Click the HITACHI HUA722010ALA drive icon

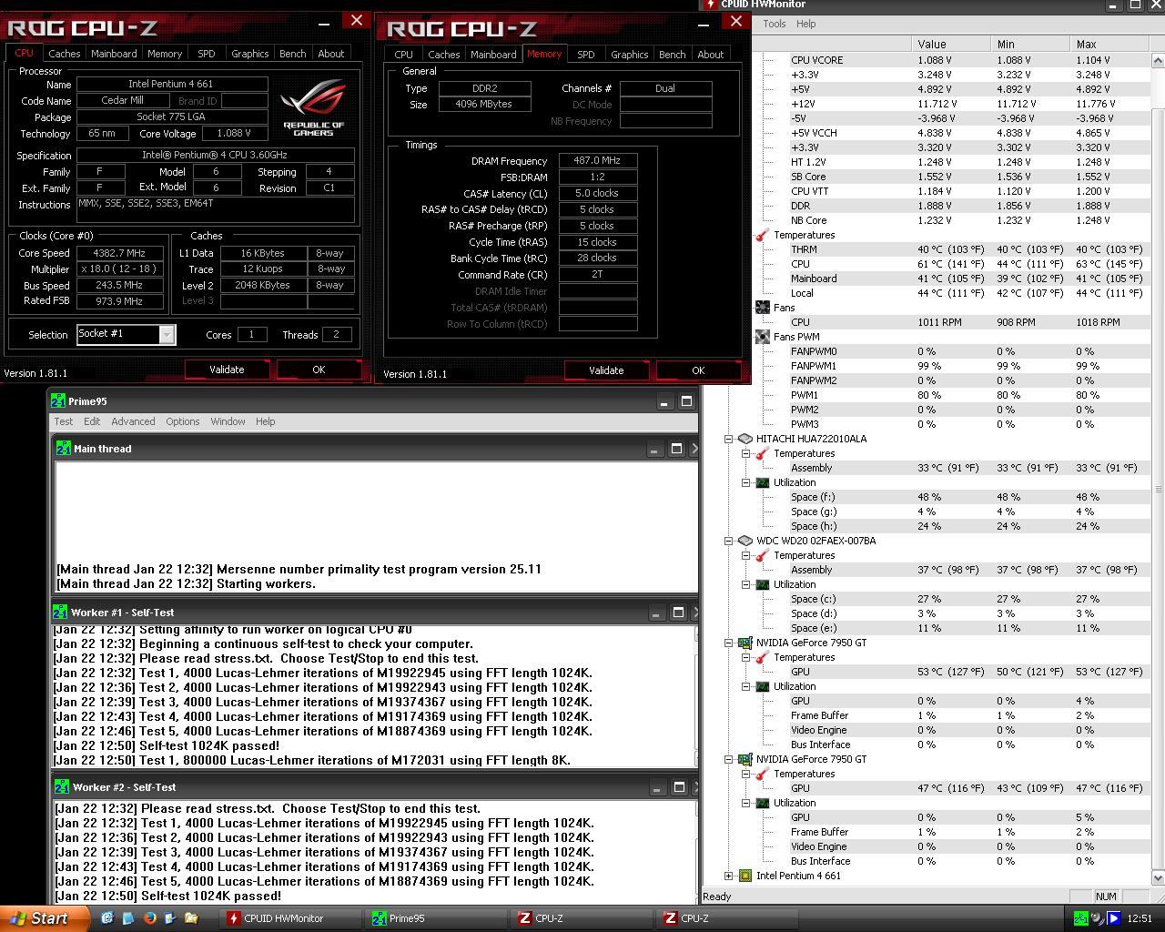745,439
